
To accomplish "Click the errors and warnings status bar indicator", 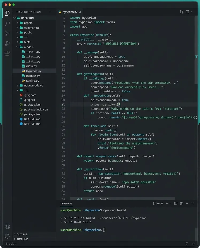I will tap(11, 244).
